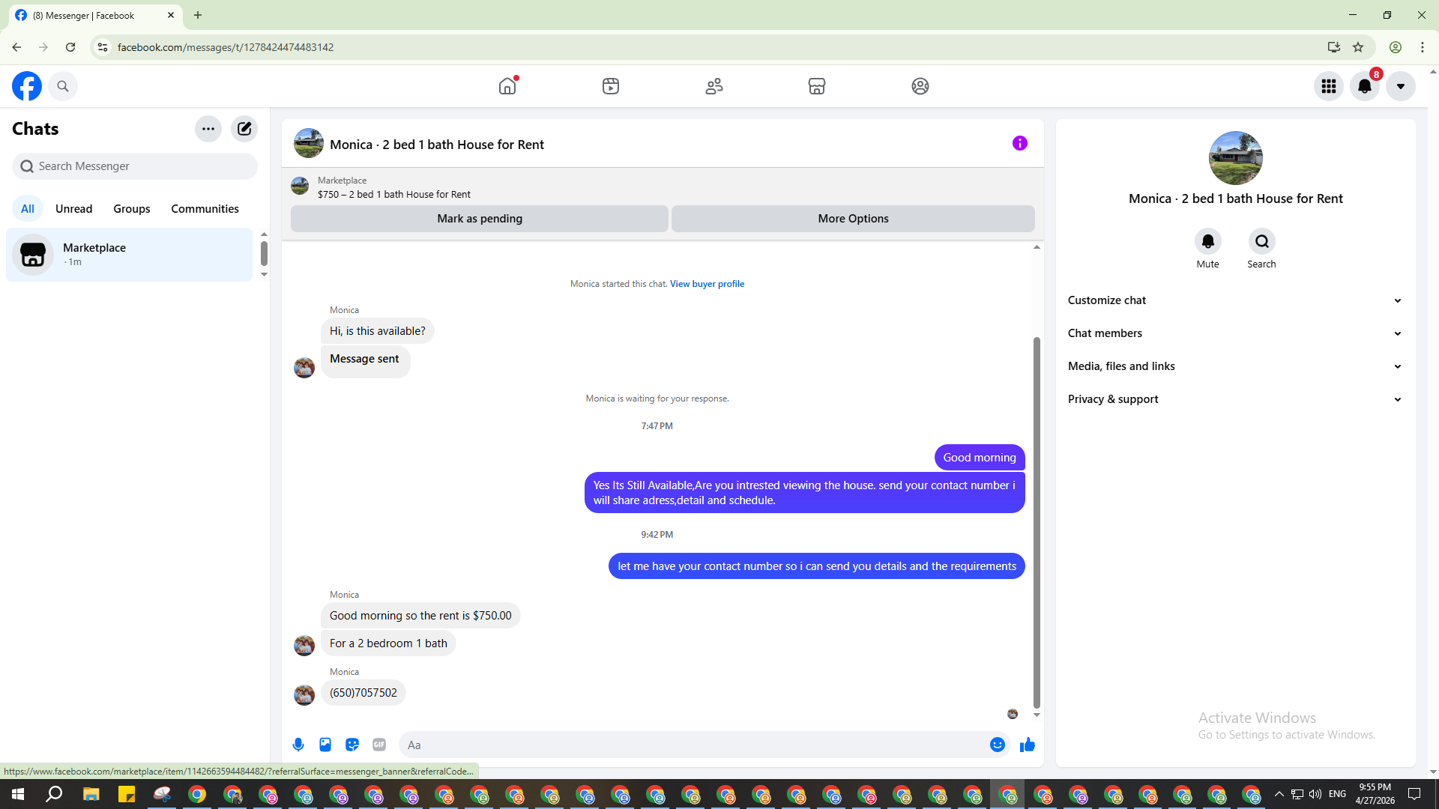Image resolution: width=1439 pixels, height=809 pixels.
Task: Open Marketplace from top navigation
Action: coord(817,86)
